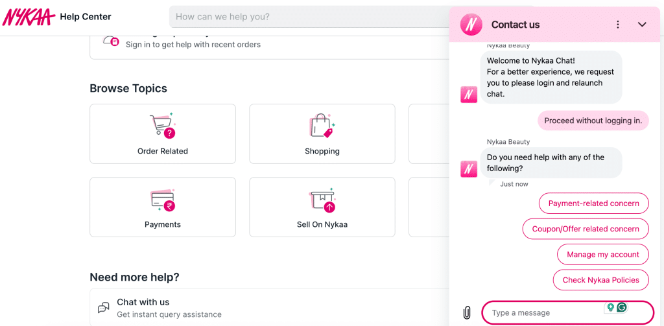This screenshot has width=664, height=326.
Task: Focus the Type a message field
Action: (568, 312)
